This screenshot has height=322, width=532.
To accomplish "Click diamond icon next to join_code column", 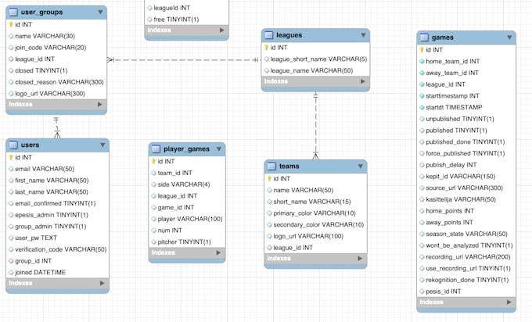I will click(x=11, y=48).
